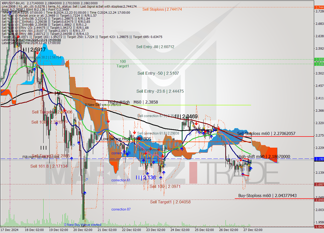Click the green 2.536 price axis tag
The width and height of the screenshot is (324, 233).
click(319, 64)
